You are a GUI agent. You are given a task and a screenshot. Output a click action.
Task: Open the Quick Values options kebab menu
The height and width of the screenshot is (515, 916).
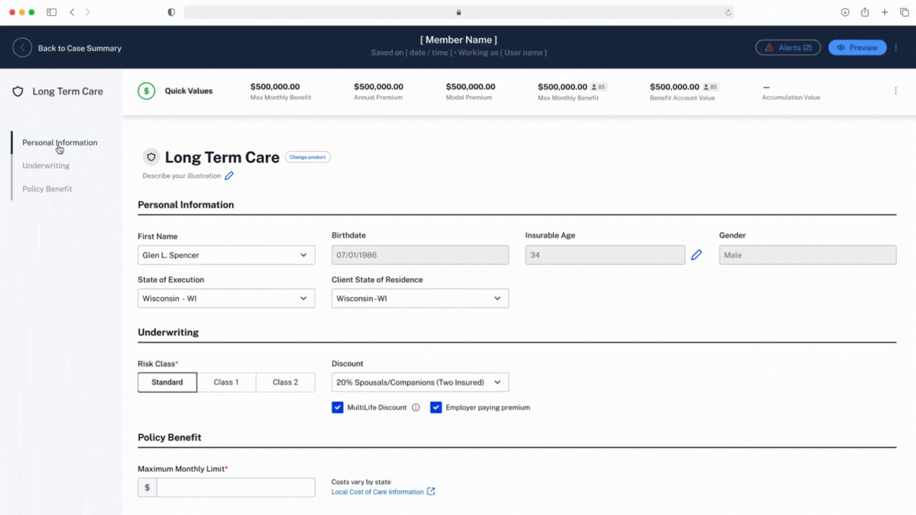(895, 91)
